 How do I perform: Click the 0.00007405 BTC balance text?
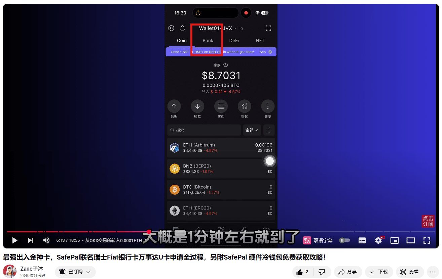click(x=221, y=85)
